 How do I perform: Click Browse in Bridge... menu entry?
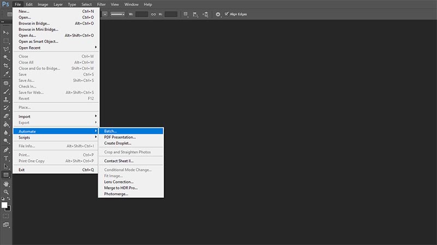pyautogui.click(x=35, y=23)
